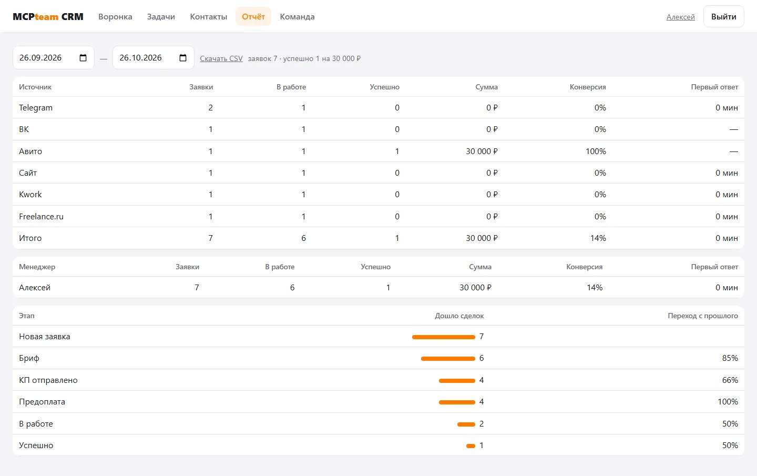The width and height of the screenshot is (757, 476).
Task: Click the 100% conversion in the Авито row
Action: point(596,151)
